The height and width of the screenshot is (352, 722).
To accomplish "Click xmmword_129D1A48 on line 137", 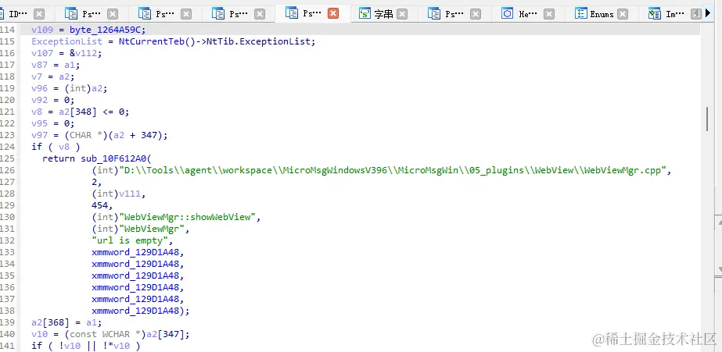I will [135, 299].
